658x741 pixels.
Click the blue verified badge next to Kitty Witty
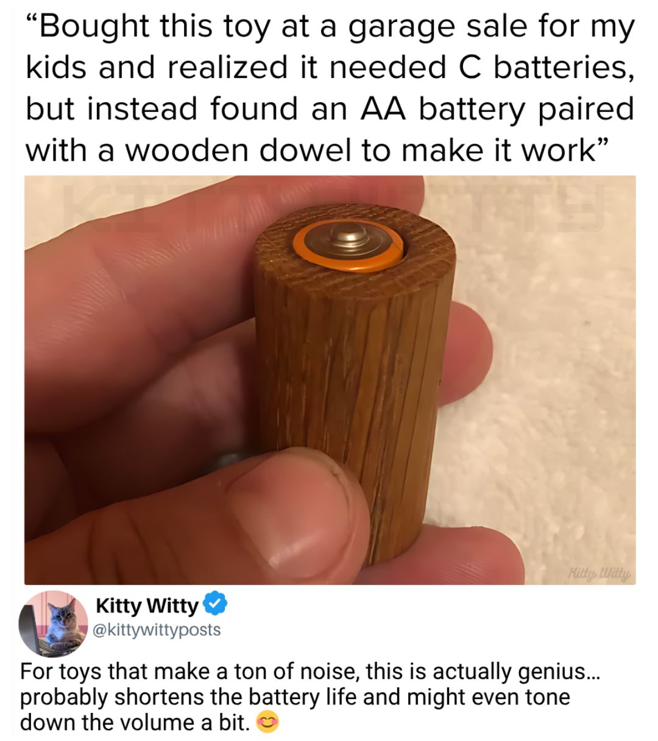[214, 605]
